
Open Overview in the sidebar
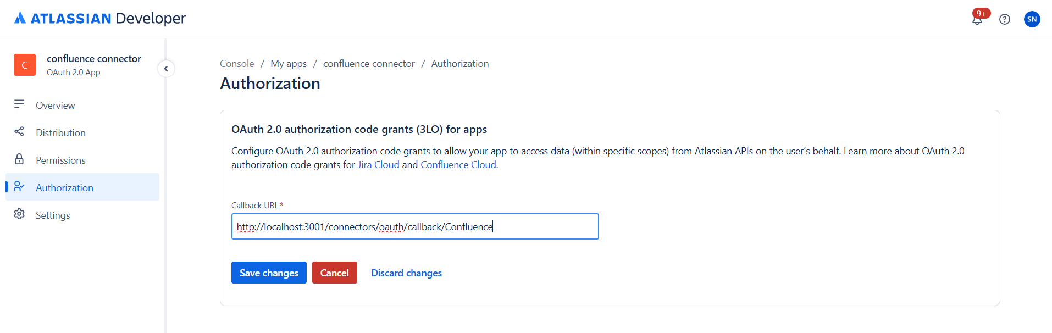tap(82, 105)
